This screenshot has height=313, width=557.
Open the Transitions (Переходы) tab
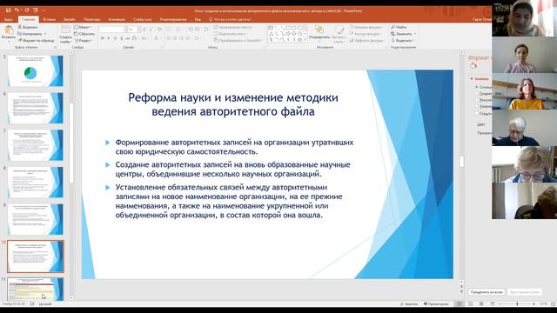click(x=92, y=19)
